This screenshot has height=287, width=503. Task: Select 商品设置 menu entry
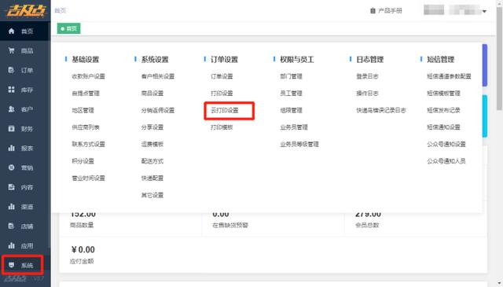point(152,94)
